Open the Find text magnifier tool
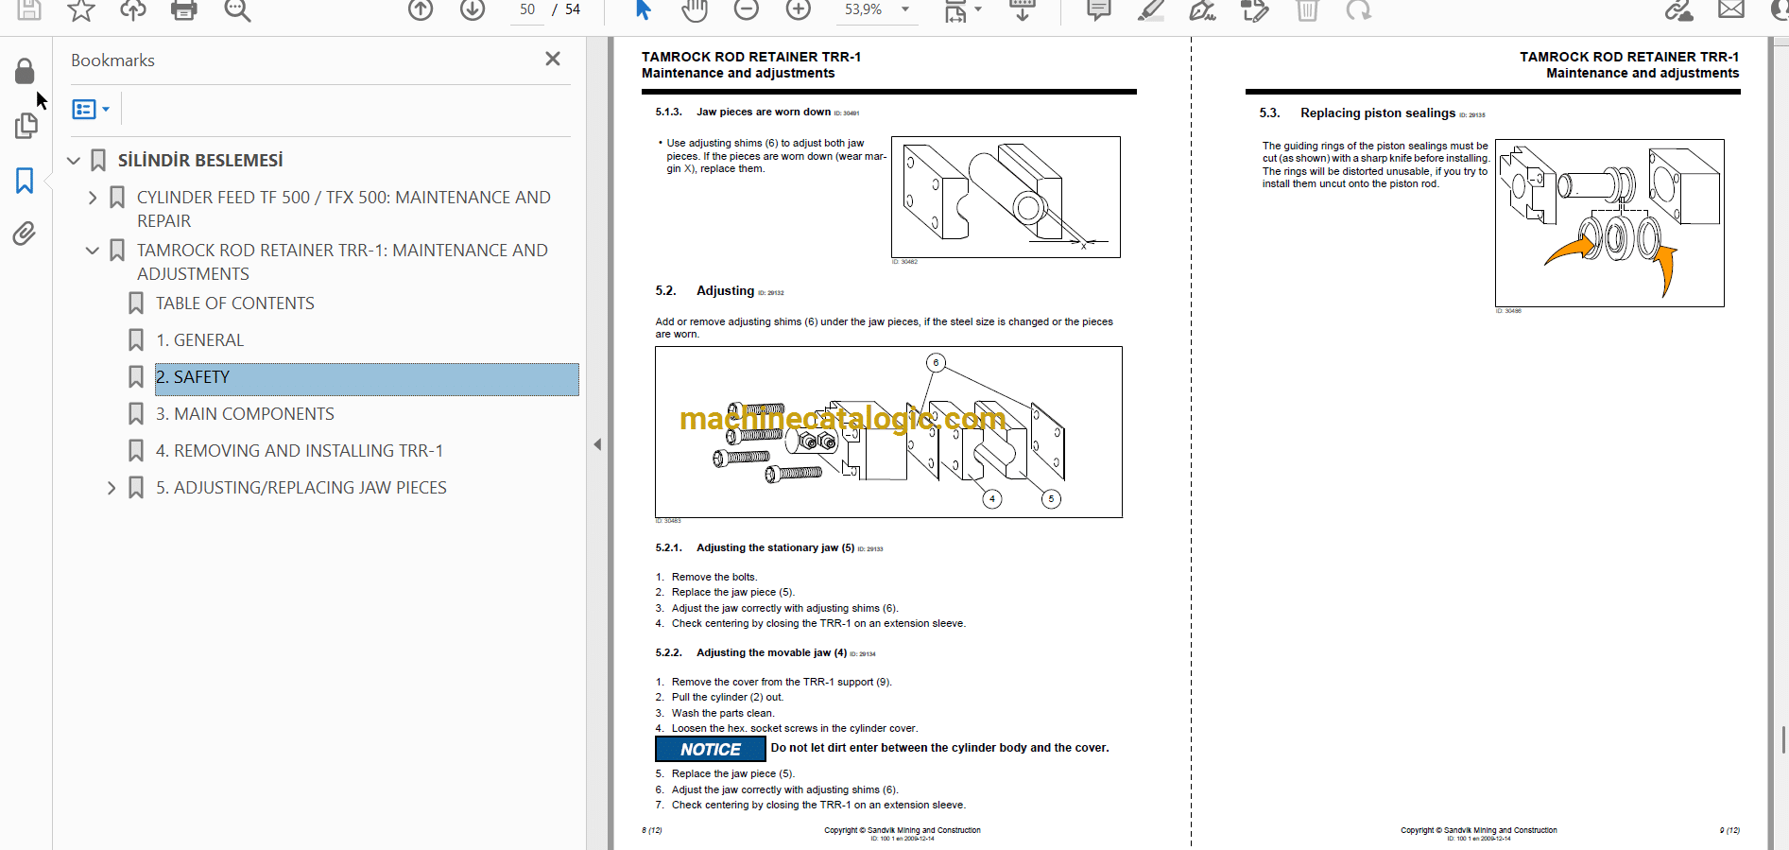The image size is (1789, 850). [237, 10]
